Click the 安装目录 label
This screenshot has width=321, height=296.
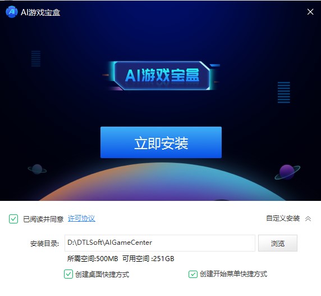45,244
